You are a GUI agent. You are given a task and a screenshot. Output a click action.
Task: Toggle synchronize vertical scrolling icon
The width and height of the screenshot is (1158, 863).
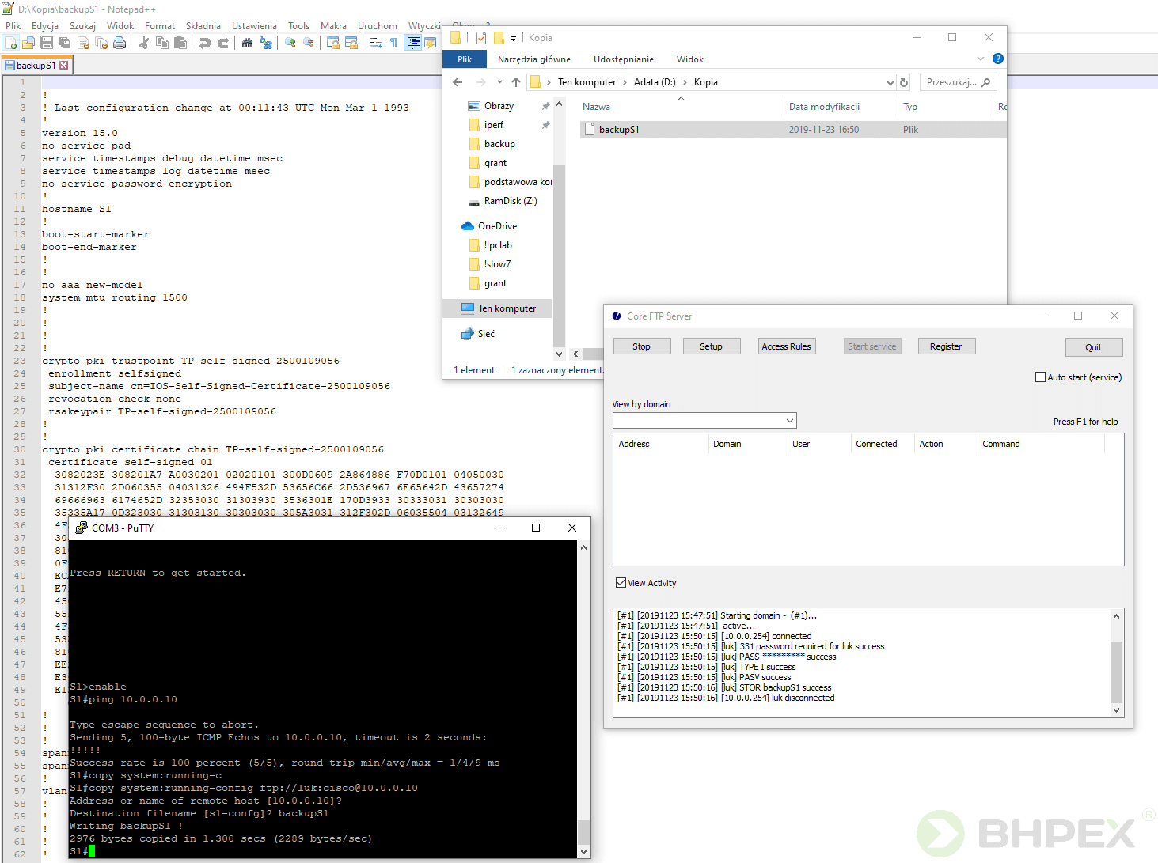(333, 43)
